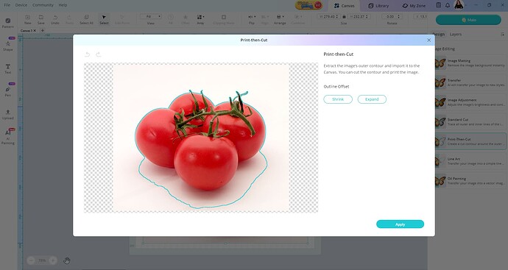Switch to the Canvas tab

click(345, 5)
